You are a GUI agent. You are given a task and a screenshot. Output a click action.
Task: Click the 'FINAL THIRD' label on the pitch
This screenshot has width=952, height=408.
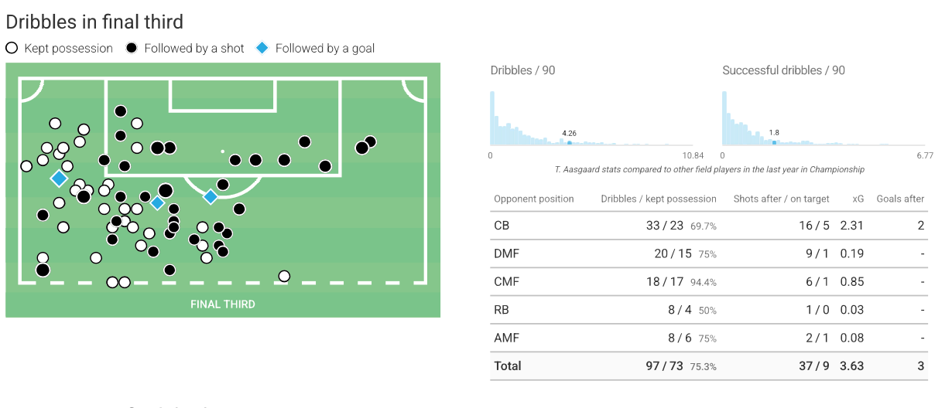pyautogui.click(x=223, y=304)
